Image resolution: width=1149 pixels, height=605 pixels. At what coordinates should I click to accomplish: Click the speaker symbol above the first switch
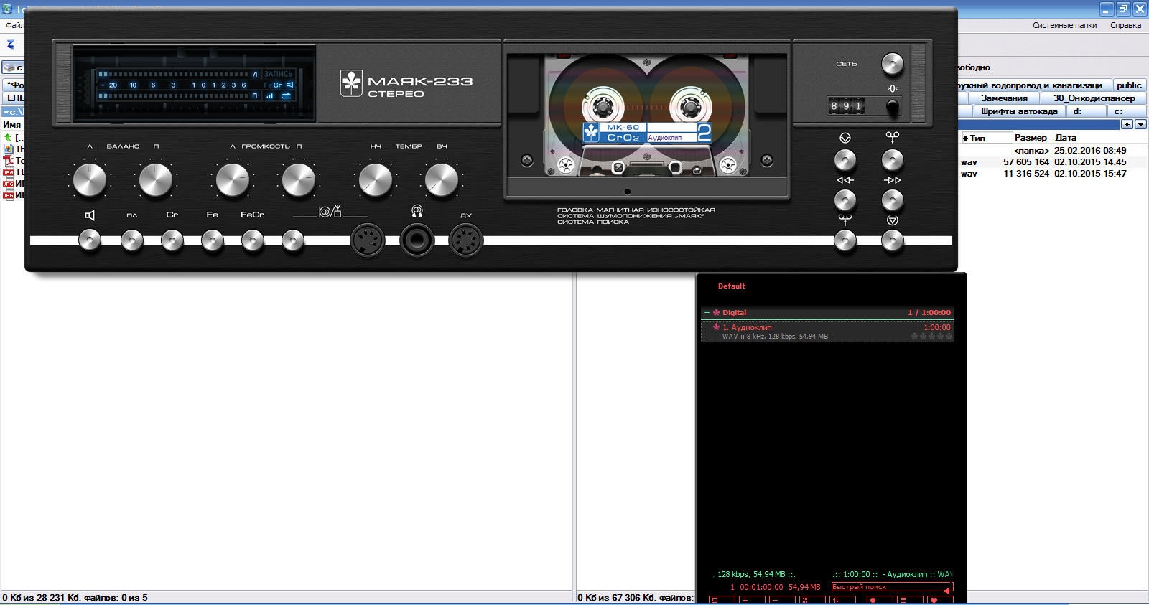(x=90, y=215)
